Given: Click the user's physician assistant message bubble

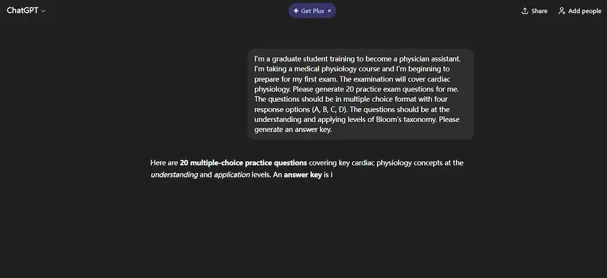Looking at the screenshot, I should point(360,94).
